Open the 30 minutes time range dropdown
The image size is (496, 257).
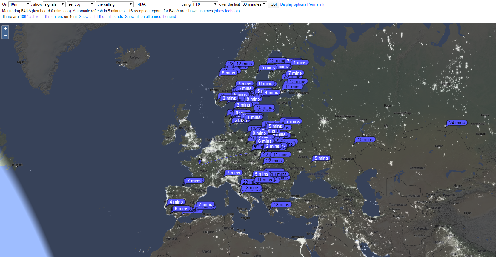click(x=254, y=4)
